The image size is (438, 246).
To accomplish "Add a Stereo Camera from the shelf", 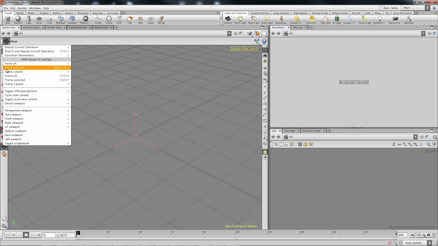I will pyautogui.click(x=396, y=20).
